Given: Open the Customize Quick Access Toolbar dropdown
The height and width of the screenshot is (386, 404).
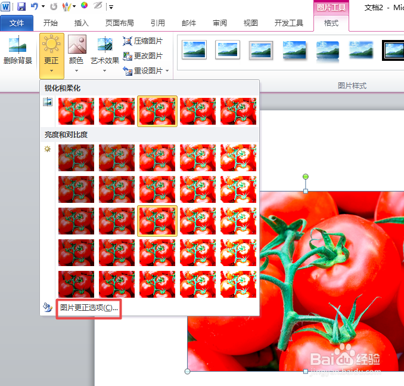Looking at the screenshot, I should point(111,7).
